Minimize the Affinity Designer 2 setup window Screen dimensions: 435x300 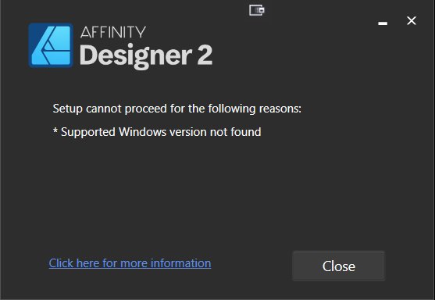[x=383, y=23]
